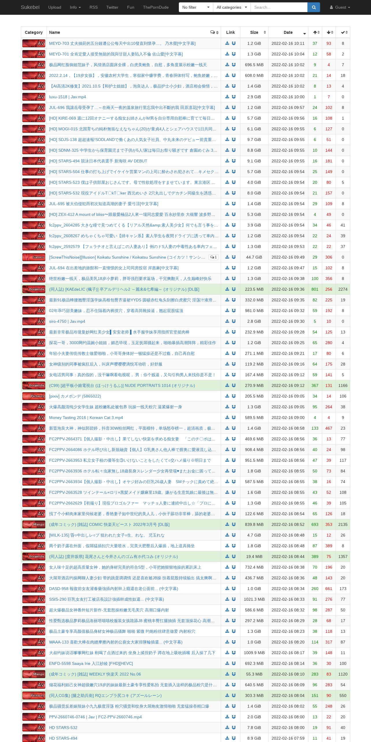371x742 pixels.
Task: Expand the Info menu in navbar
Action: coord(75,7)
